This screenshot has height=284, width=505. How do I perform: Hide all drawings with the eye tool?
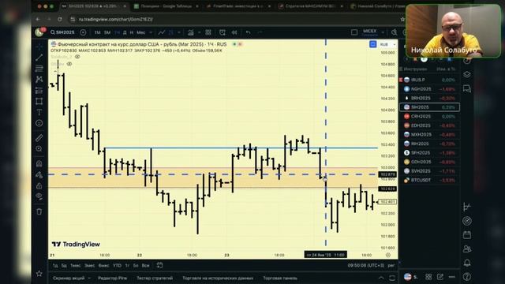click(39, 196)
